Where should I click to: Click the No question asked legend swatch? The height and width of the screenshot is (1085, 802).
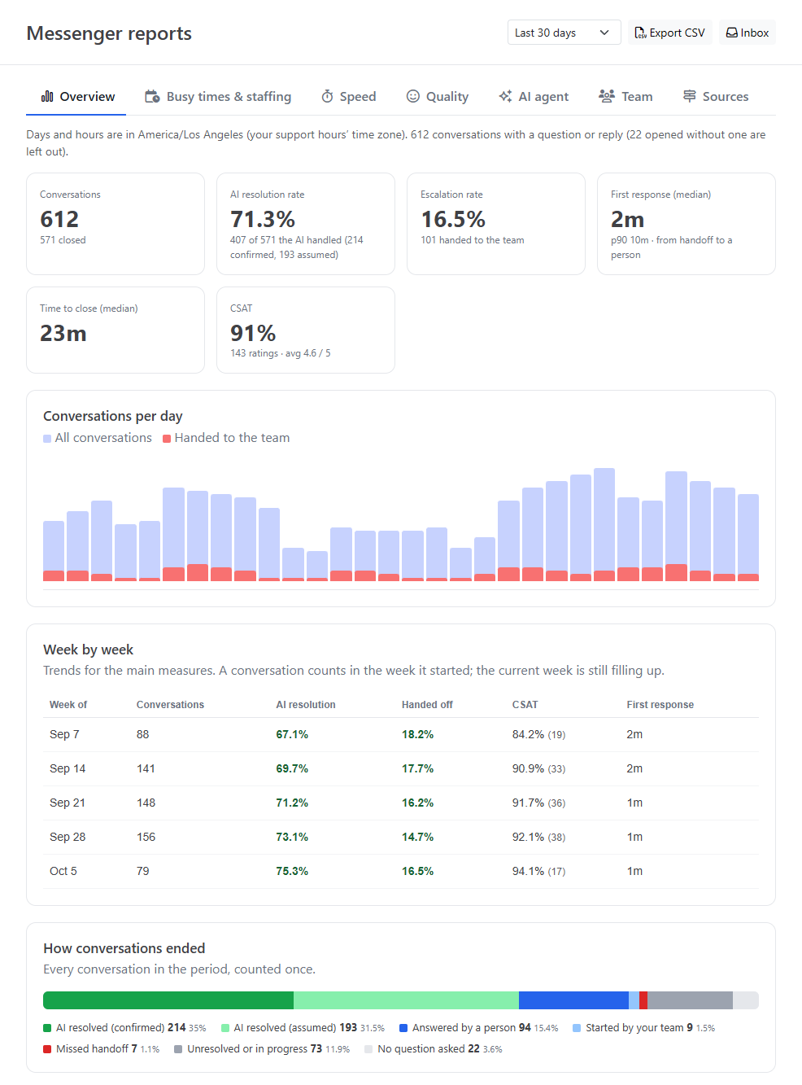368,1049
